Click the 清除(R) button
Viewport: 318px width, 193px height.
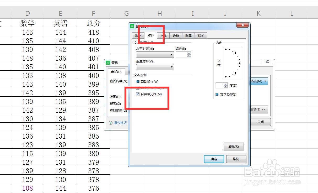[x=233, y=147]
